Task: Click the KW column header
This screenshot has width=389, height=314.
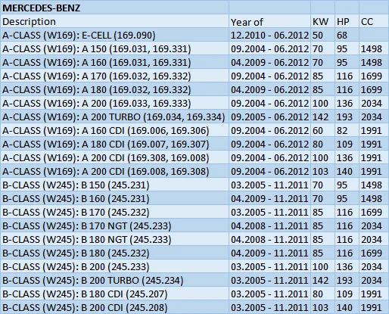Action: pyautogui.click(x=322, y=21)
